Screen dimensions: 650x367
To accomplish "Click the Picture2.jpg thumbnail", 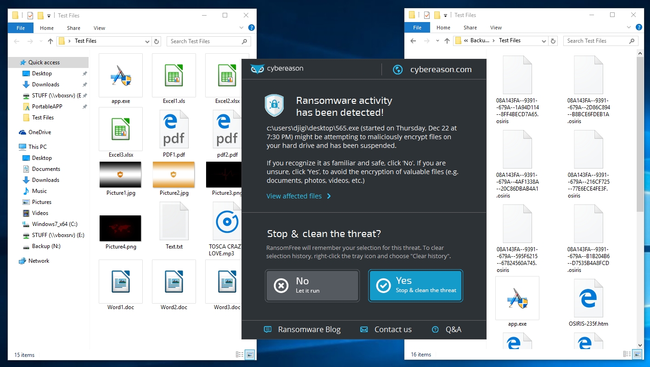I will coord(174,175).
